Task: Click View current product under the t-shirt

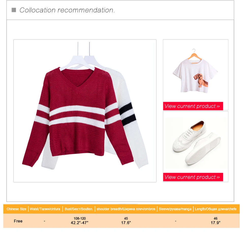Action: pyautogui.click(x=193, y=106)
